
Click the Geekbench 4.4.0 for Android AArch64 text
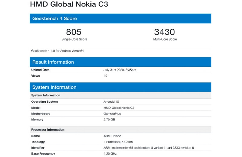tap(57, 51)
